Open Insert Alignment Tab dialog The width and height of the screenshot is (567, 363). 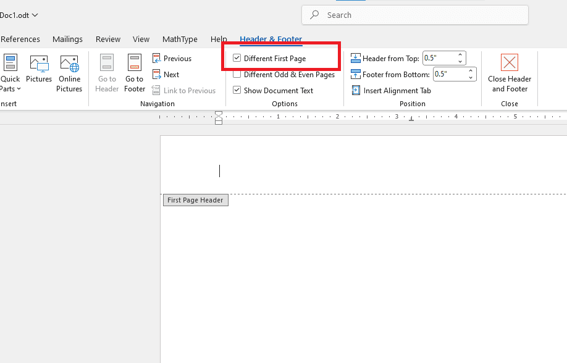coord(392,90)
